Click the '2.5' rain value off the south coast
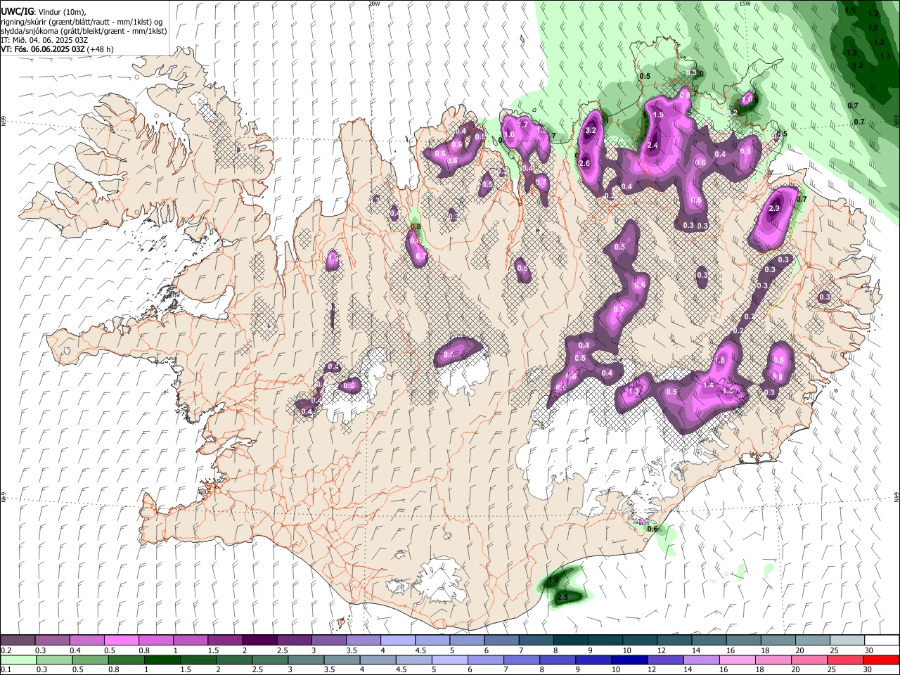This screenshot has width=900, height=675. click(x=562, y=597)
